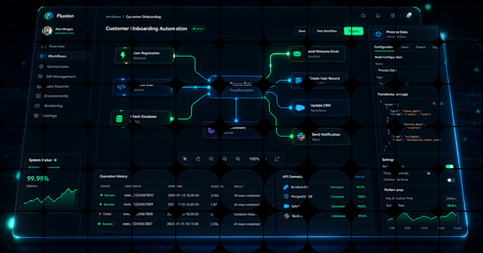This screenshot has width=483, height=253.
Task: Click the Connections sidebar icon
Action: coord(41,67)
